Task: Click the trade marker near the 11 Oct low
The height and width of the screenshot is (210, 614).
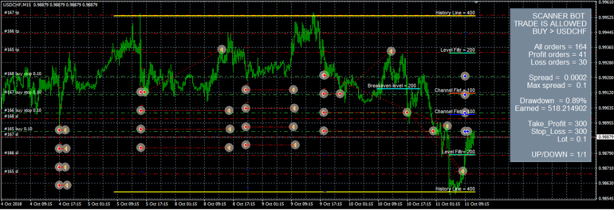Action: pyautogui.click(x=463, y=171)
